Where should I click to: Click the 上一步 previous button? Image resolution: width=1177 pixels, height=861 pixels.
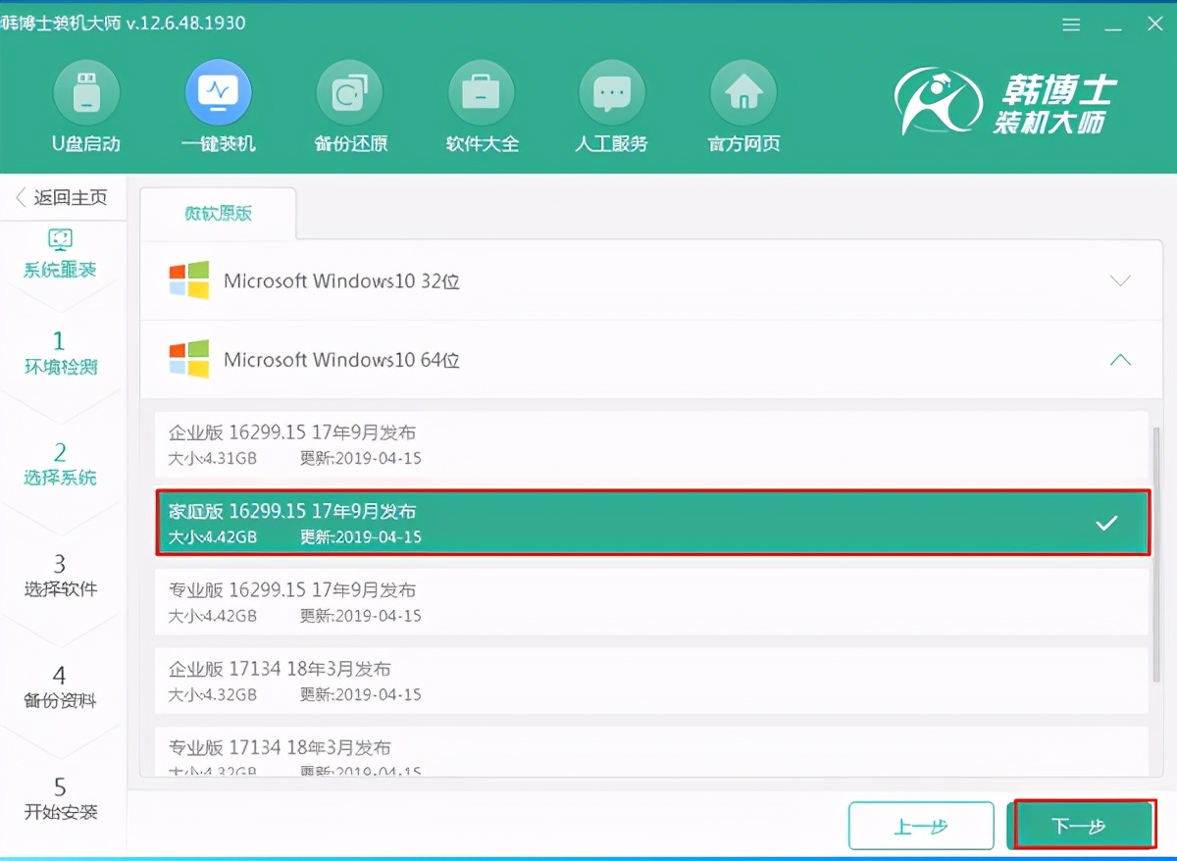pyautogui.click(x=920, y=827)
